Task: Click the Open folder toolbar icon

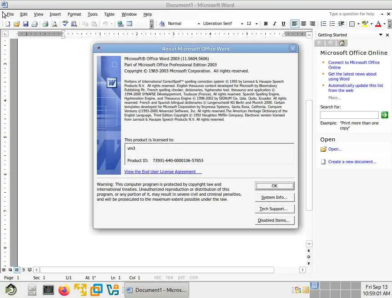Action: (17, 24)
